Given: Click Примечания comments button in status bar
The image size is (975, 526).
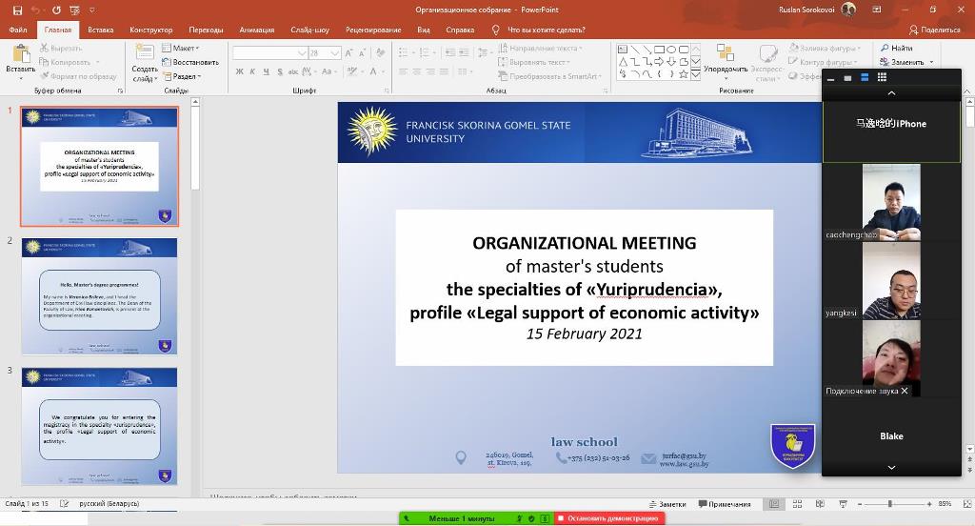Looking at the screenshot, I should click(x=725, y=504).
